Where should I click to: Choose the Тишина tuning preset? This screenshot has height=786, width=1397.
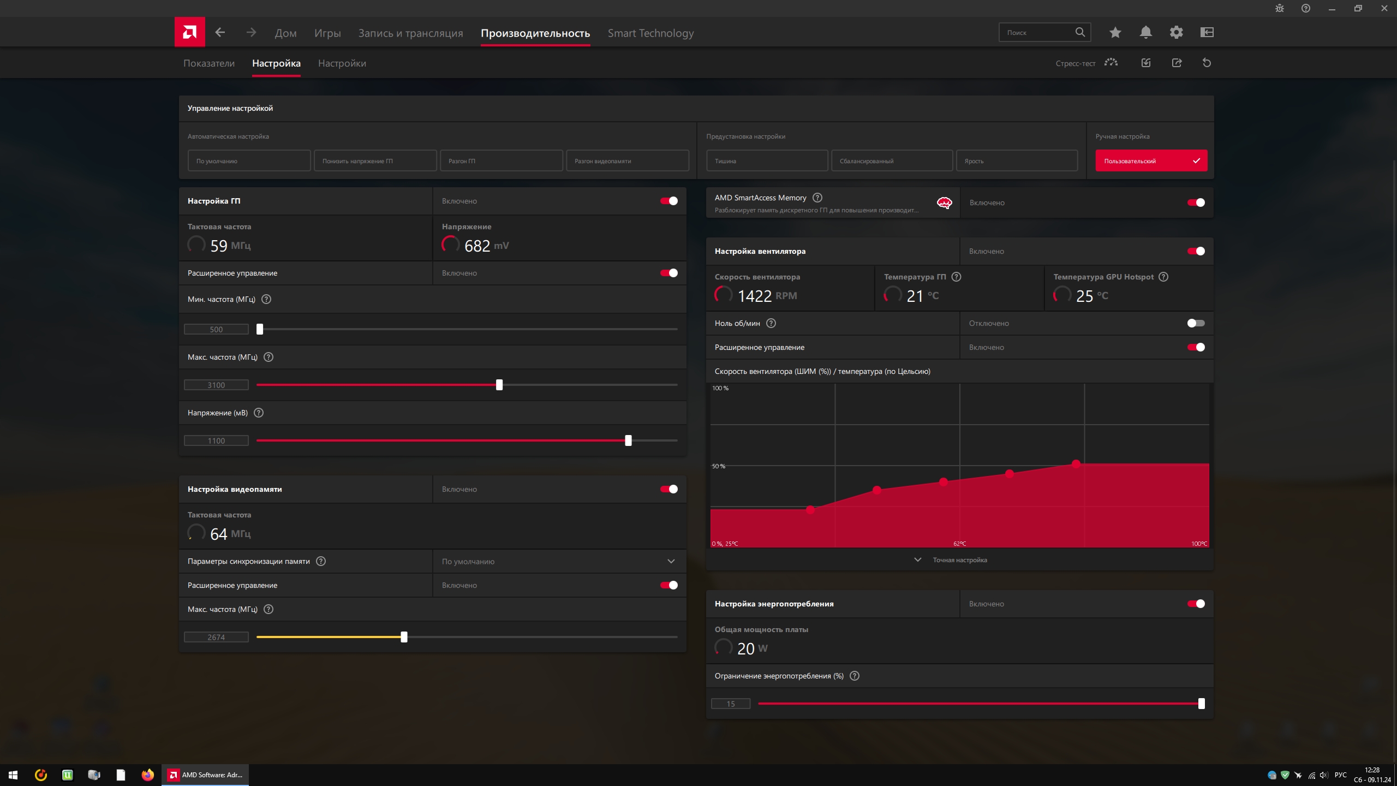click(x=767, y=161)
